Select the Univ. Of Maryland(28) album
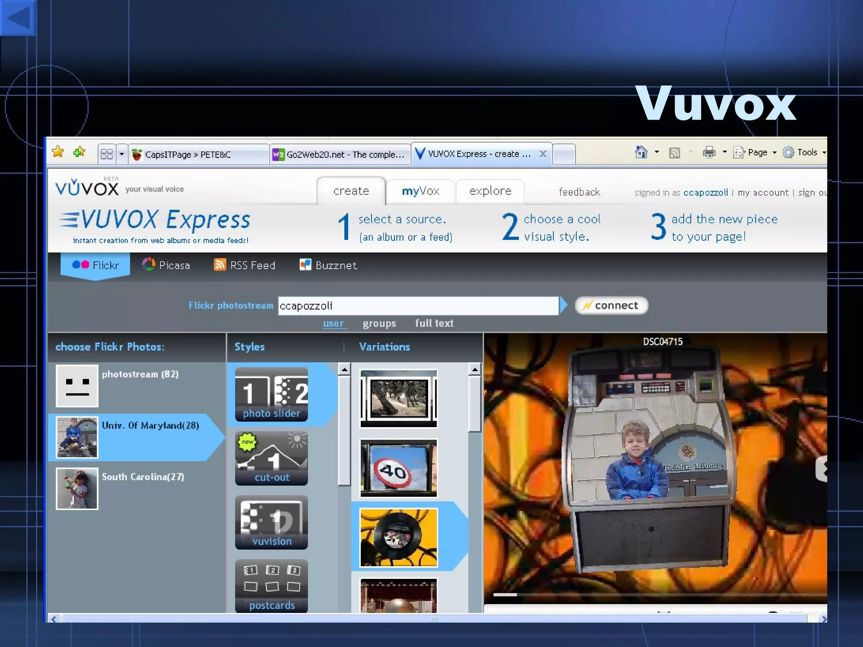Image resolution: width=863 pixels, height=647 pixels. point(137,437)
